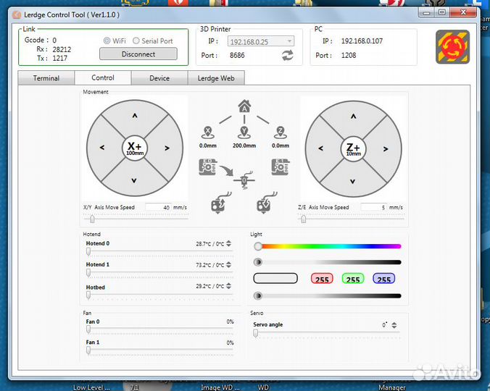Click the PC IP 192.168.0.107 text
Image resolution: width=490 pixels, height=391 pixels.
(362, 41)
